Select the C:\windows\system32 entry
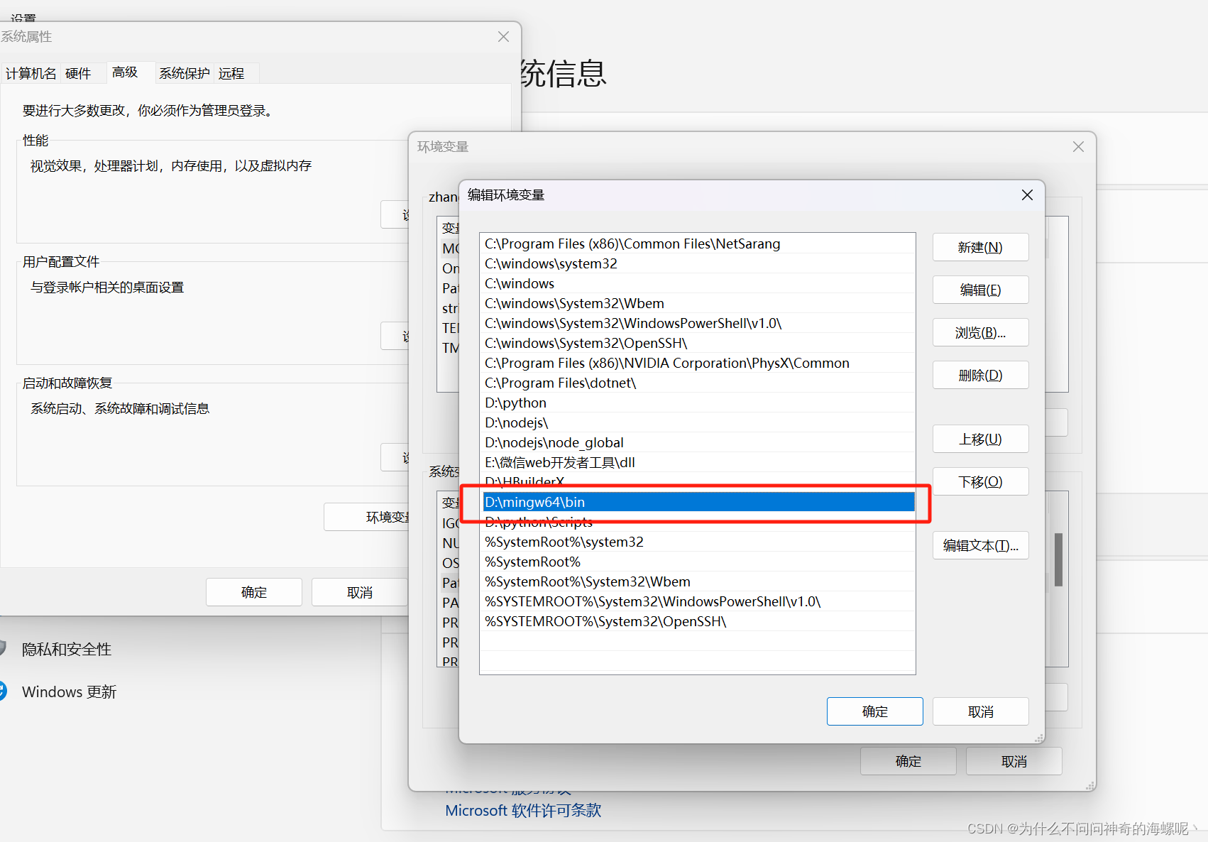The height and width of the screenshot is (842, 1208). point(698,263)
